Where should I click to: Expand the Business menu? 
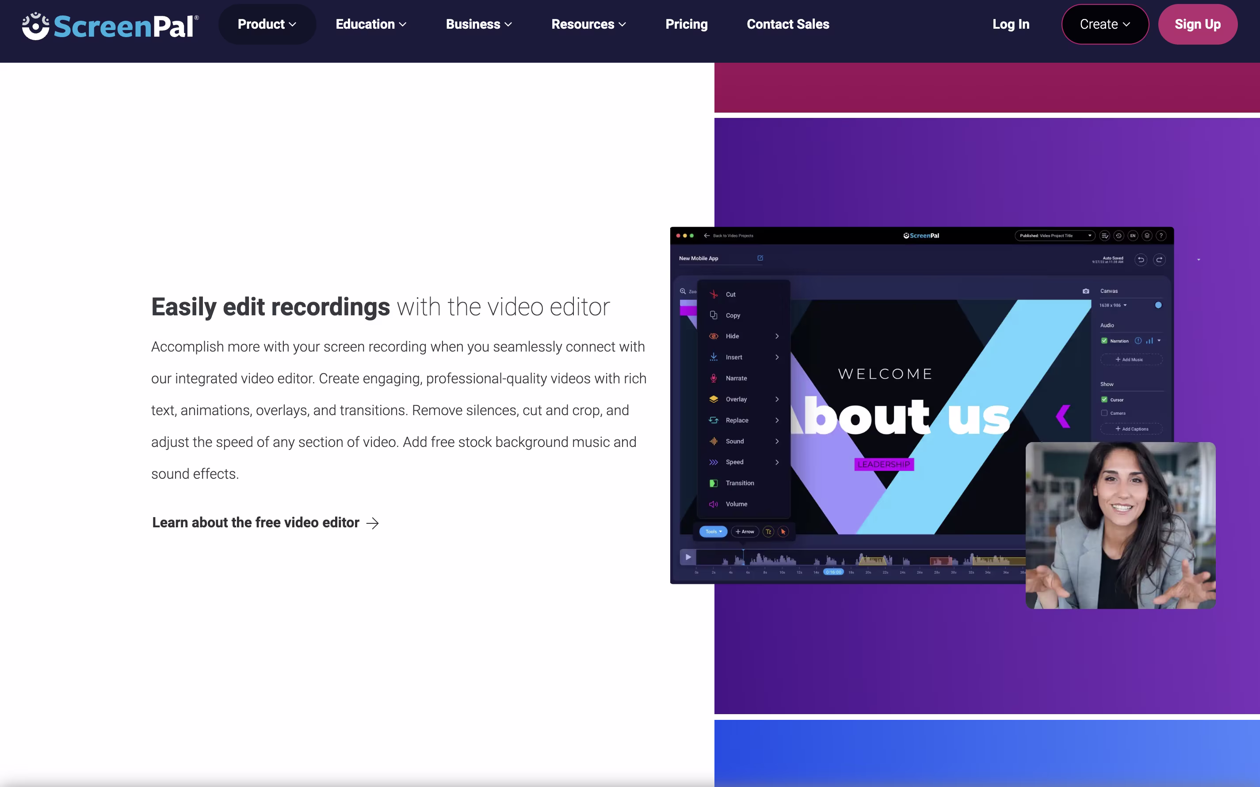[479, 24]
